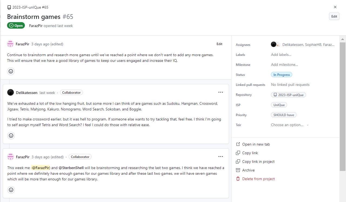
Task: Click the repository icon beside 2023-ISP-unIQue
Action: (275, 95)
